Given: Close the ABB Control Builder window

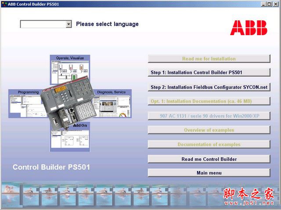Looking at the screenshot, I should coord(276,4).
